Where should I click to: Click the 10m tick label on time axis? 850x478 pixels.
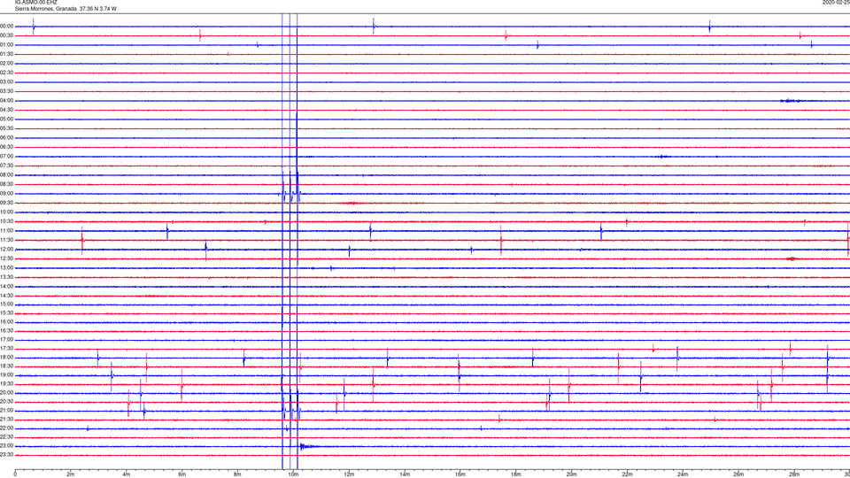(x=293, y=474)
